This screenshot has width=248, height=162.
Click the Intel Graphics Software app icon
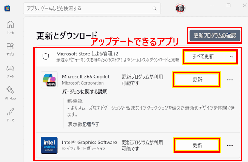tap(49, 145)
